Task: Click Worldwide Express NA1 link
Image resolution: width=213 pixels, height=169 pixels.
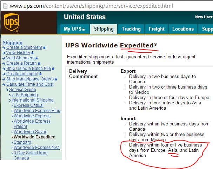Action: (x=37, y=148)
